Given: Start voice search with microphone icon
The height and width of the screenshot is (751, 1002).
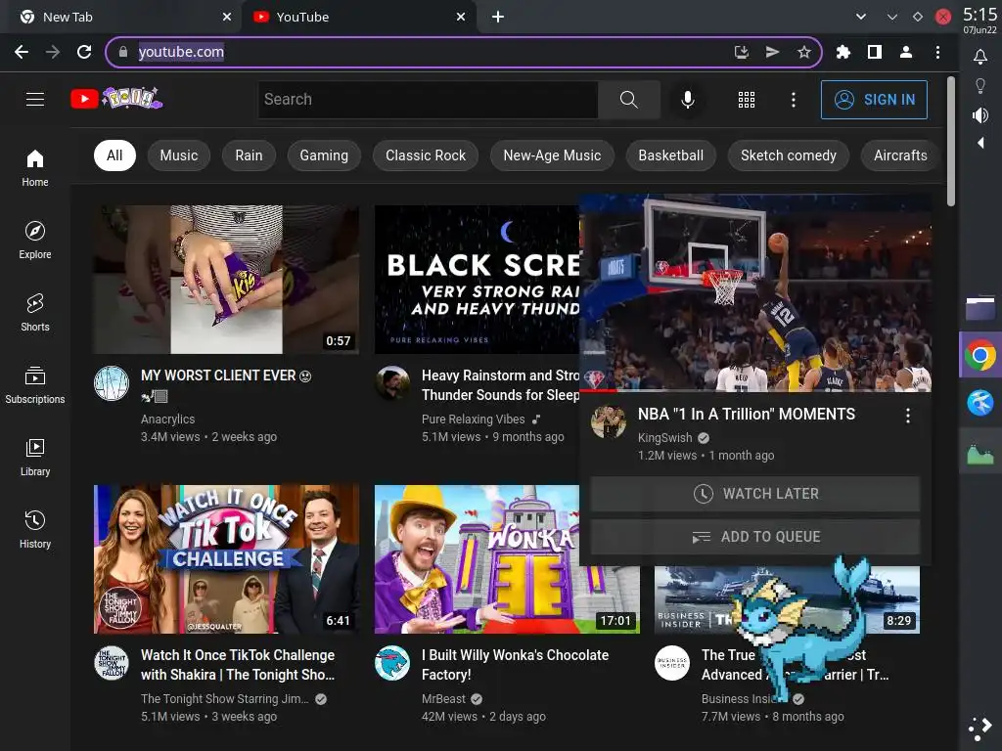Looking at the screenshot, I should 688,99.
